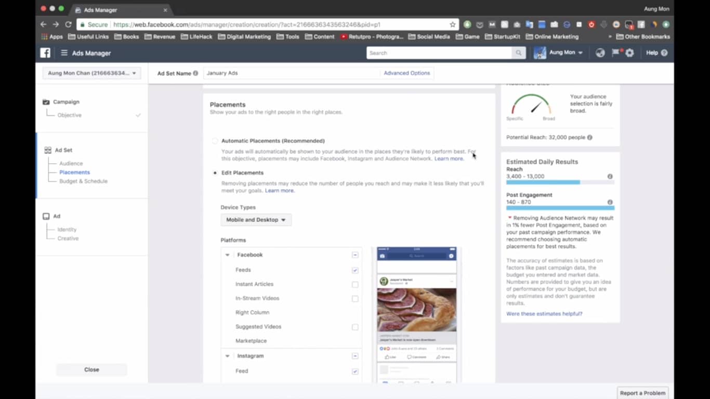
Task: Click the Post Engagement progress bar
Action: (x=560, y=208)
